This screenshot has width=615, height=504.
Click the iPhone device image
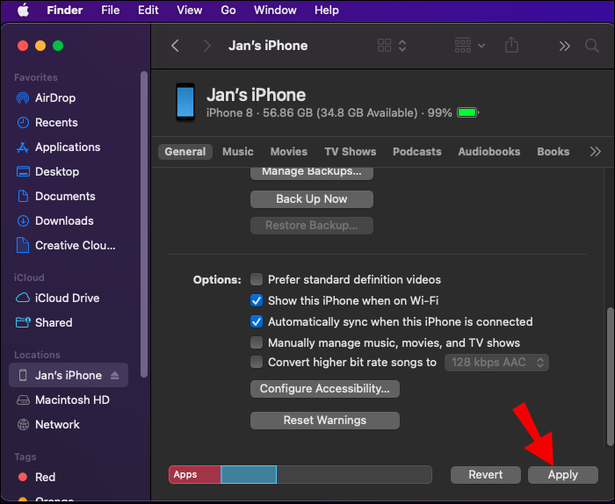pos(185,102)
